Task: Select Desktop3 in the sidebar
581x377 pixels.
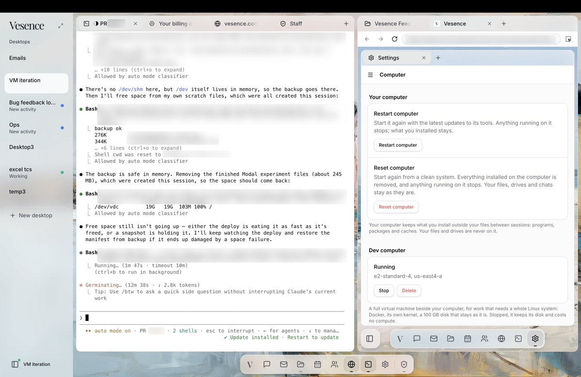Action: [x=36, y=147]
